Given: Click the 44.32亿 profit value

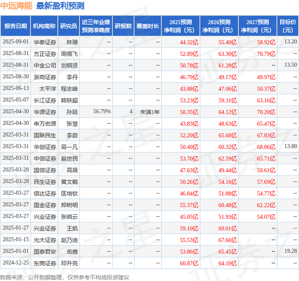Looking at the screenshot, I should [x=189, y=42].
